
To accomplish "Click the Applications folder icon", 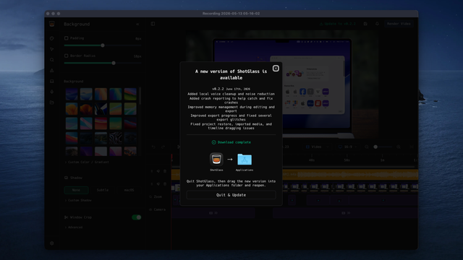I will click(245, 159).
